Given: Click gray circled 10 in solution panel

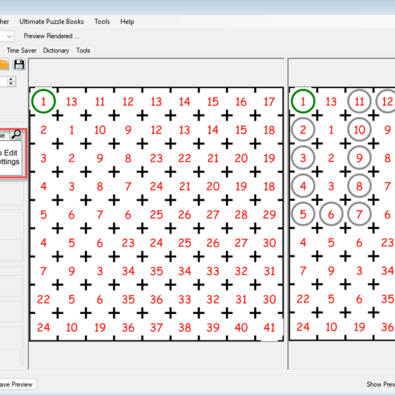Looking at the screenshot, I should (x=359, y=130).
